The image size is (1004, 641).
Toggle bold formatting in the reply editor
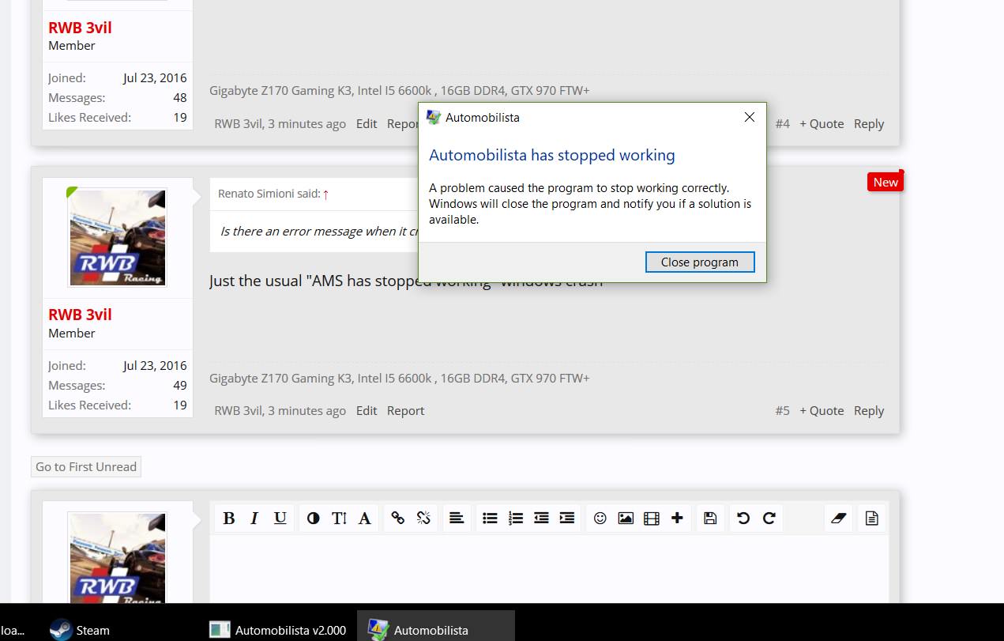click(229, 518)
